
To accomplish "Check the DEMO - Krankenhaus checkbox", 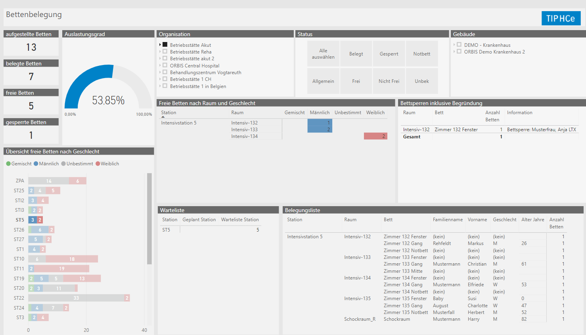I will (459, 45).
